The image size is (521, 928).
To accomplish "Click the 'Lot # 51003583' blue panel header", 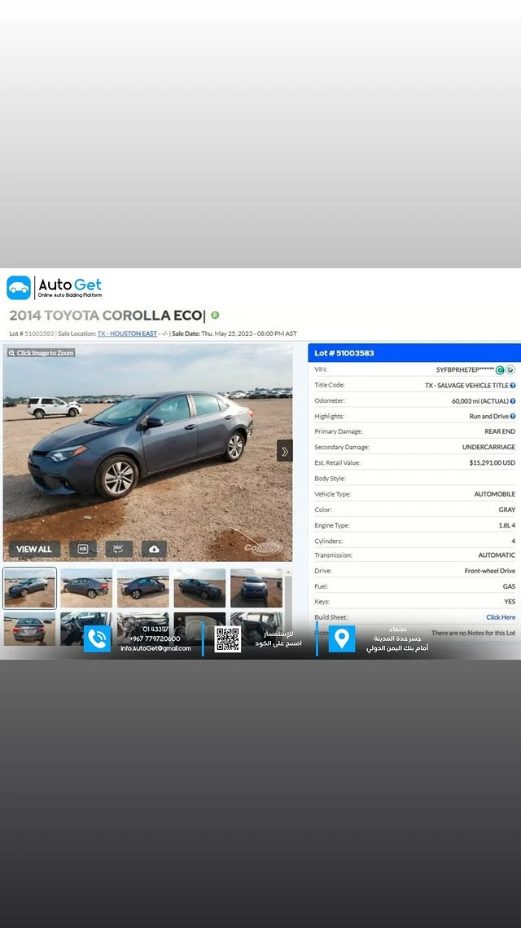I will point(414,353).
